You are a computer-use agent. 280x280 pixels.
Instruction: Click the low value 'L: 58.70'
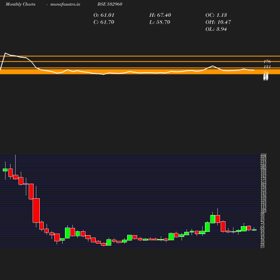pyautogui.click(x=160, y=22)
